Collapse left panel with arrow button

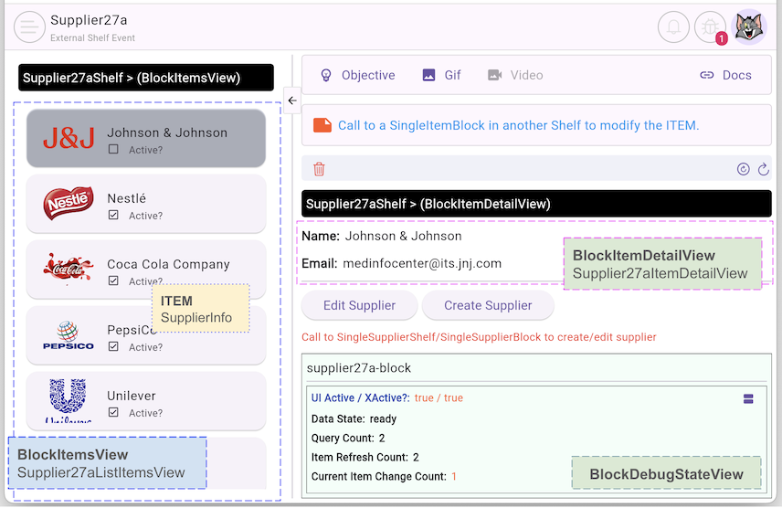point(292,101)
